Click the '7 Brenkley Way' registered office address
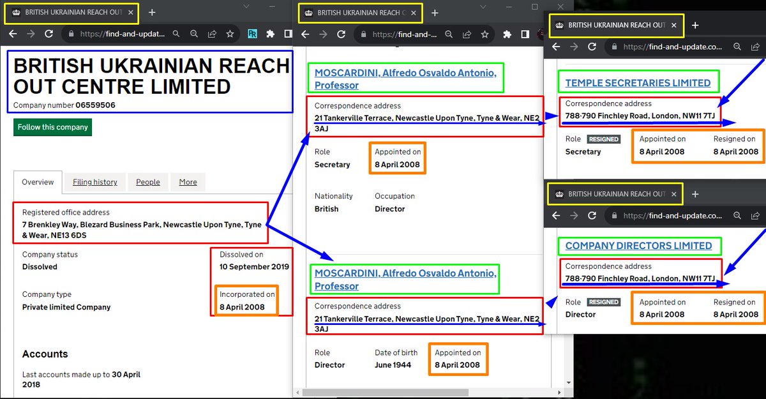The width and height of the screenshot is (766, 399). [x=142, y=230]
